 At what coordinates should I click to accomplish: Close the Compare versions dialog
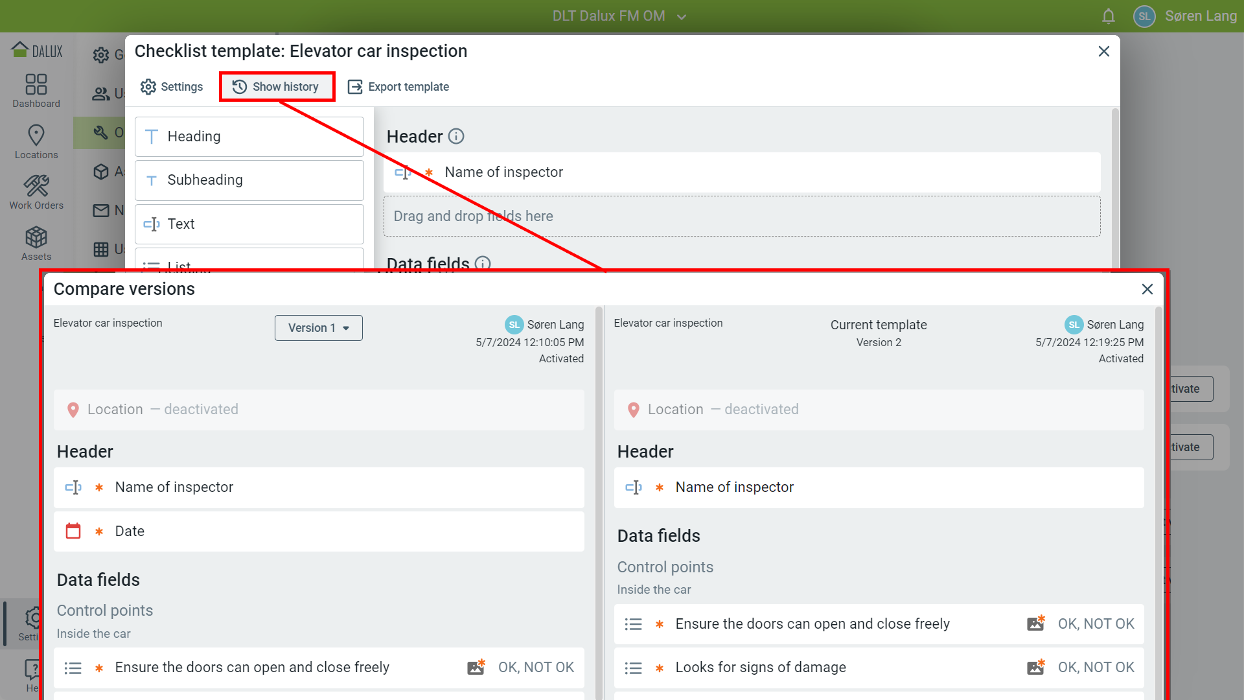[x=1147, y=289]
